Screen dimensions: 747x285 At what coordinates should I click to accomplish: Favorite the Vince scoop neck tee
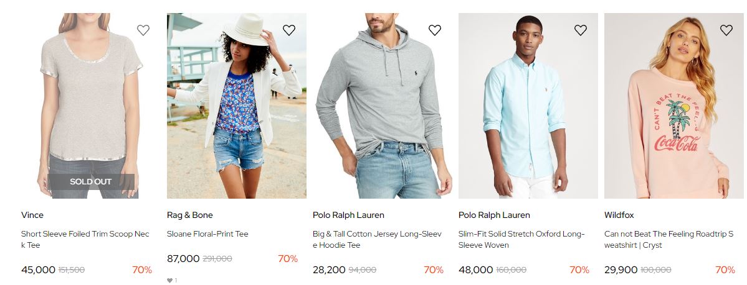click(143, 30)
